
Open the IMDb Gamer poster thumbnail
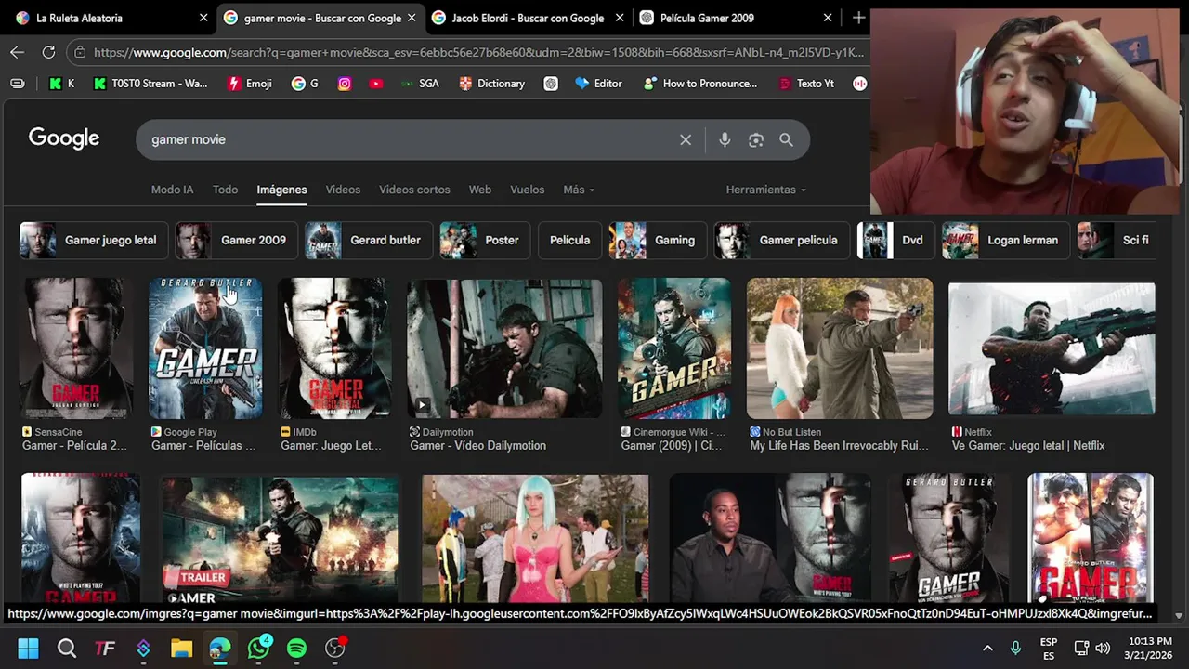point(335,348)
